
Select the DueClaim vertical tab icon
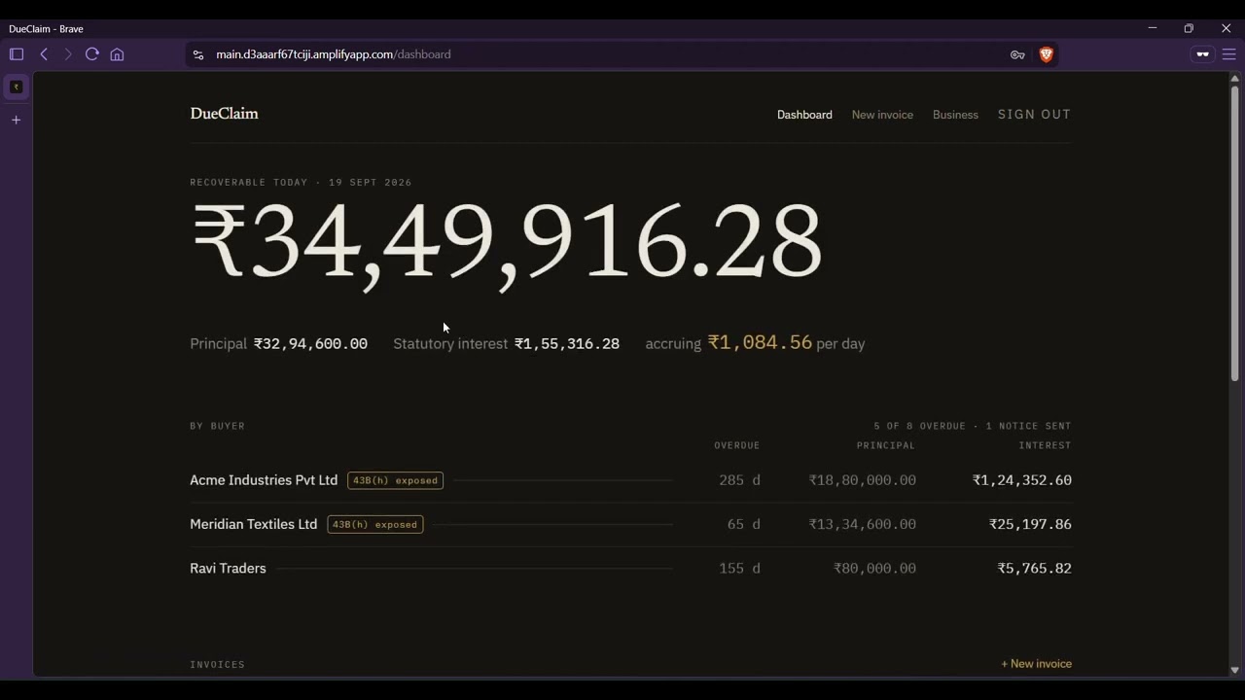coord(17,87)
